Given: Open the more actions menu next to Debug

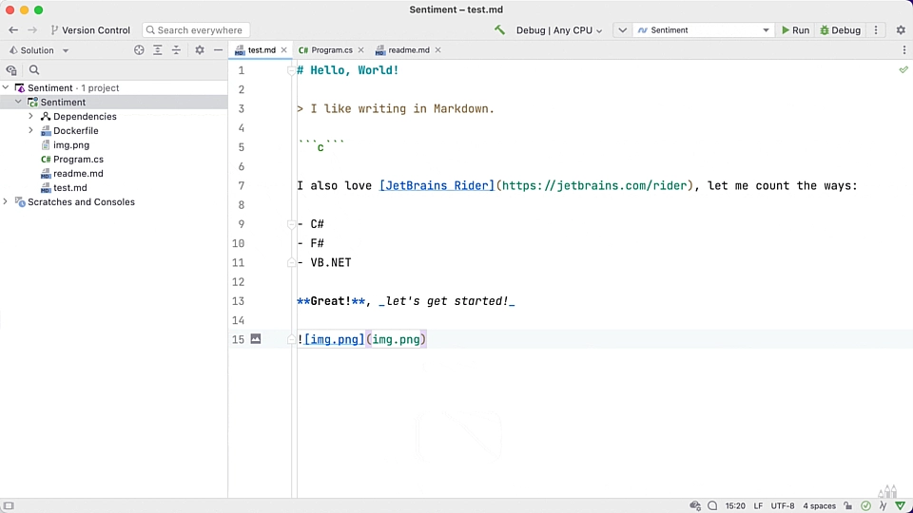Looking at the screenshot, I should 876,30.
